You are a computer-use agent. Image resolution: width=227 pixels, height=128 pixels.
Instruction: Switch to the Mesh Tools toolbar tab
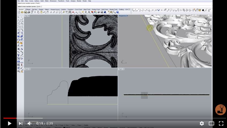pyautogui.click(x=87, y=9)
